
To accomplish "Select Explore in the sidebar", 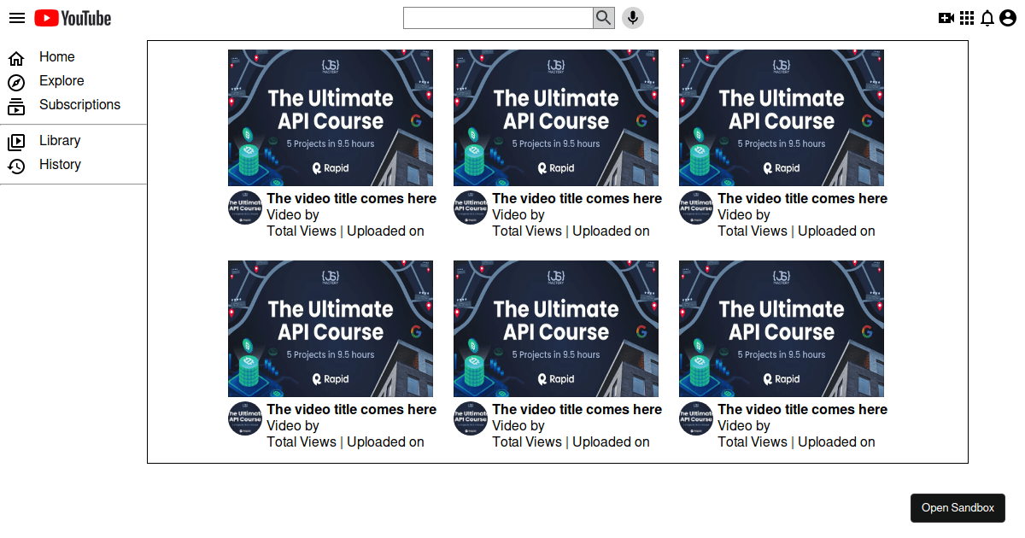I will [x=61, y=81].
